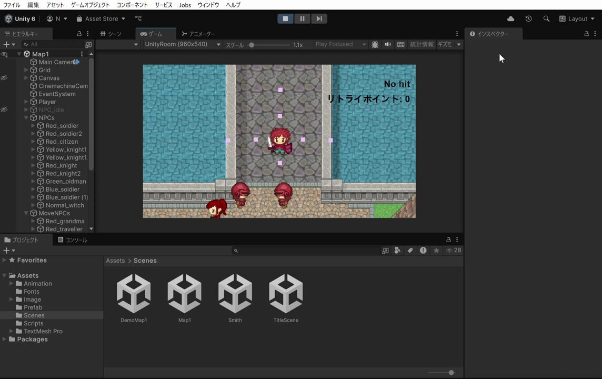Open the Project create plus dropdown
The width and height of the screenshot is (602, 379).
(x=9, y=251)
